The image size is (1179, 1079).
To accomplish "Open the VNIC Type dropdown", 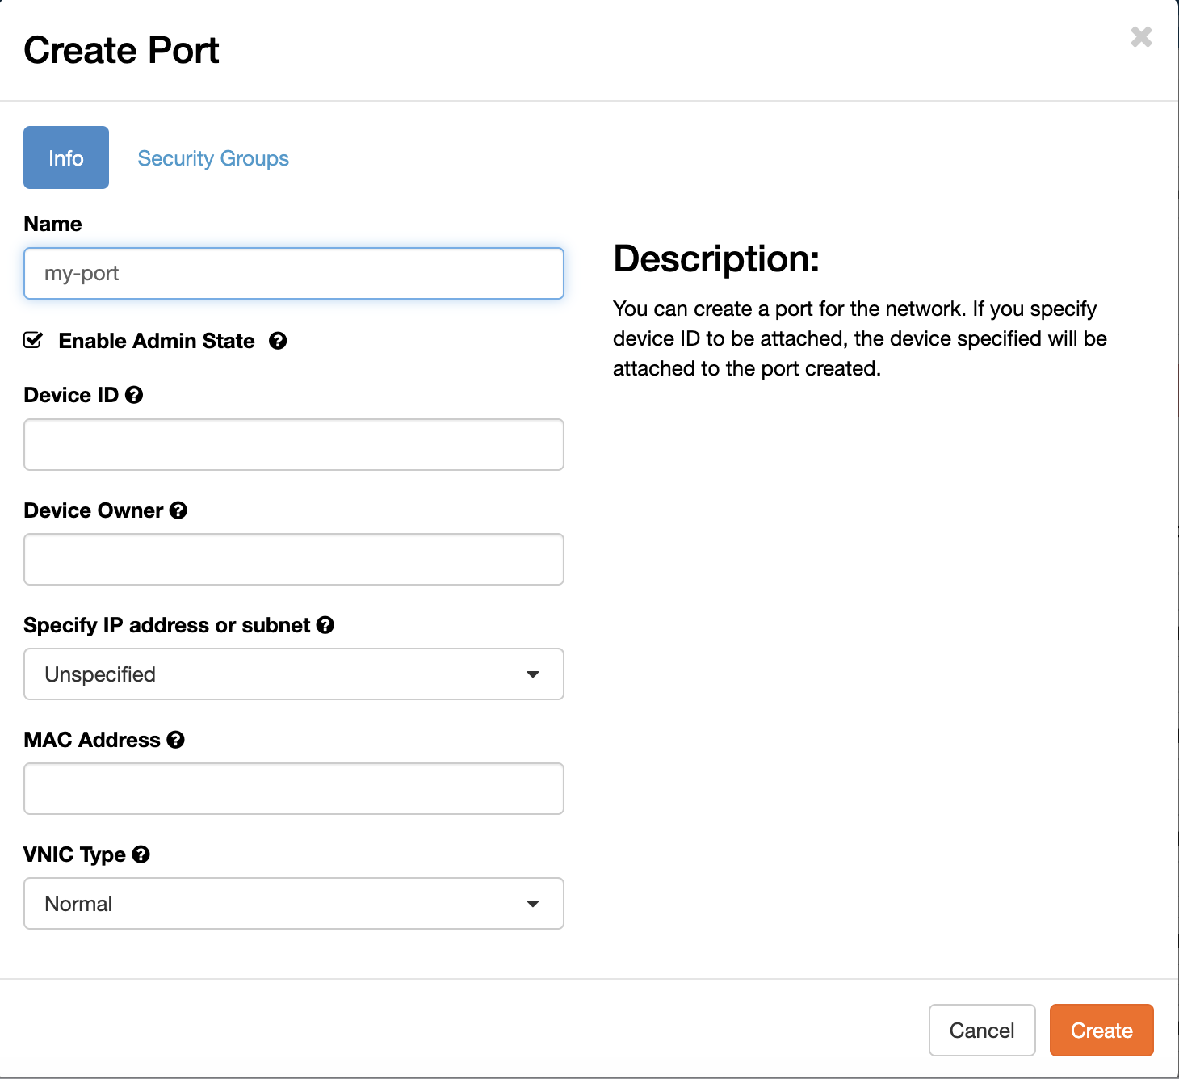I will (293, 904).
